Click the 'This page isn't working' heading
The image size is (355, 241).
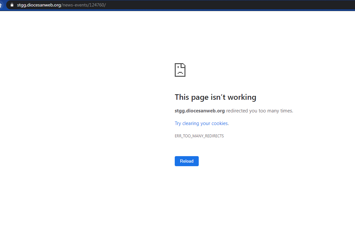[x=215, y=97]
